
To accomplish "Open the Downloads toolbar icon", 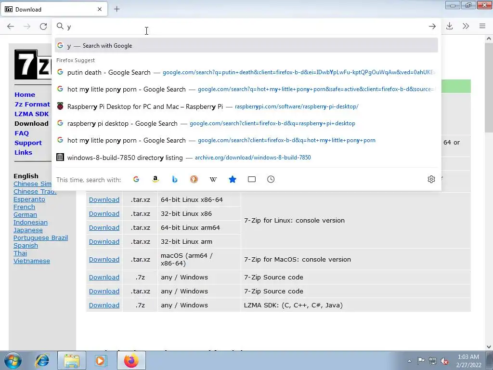I will click(450, 26).
